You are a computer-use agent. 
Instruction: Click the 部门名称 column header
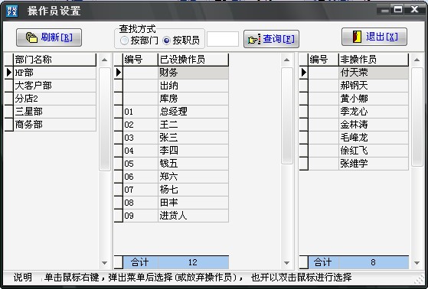(54, 60)
